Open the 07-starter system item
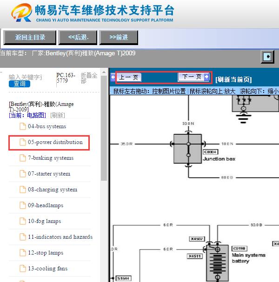This screenshot has height=282, width=279. click(49, 174)
